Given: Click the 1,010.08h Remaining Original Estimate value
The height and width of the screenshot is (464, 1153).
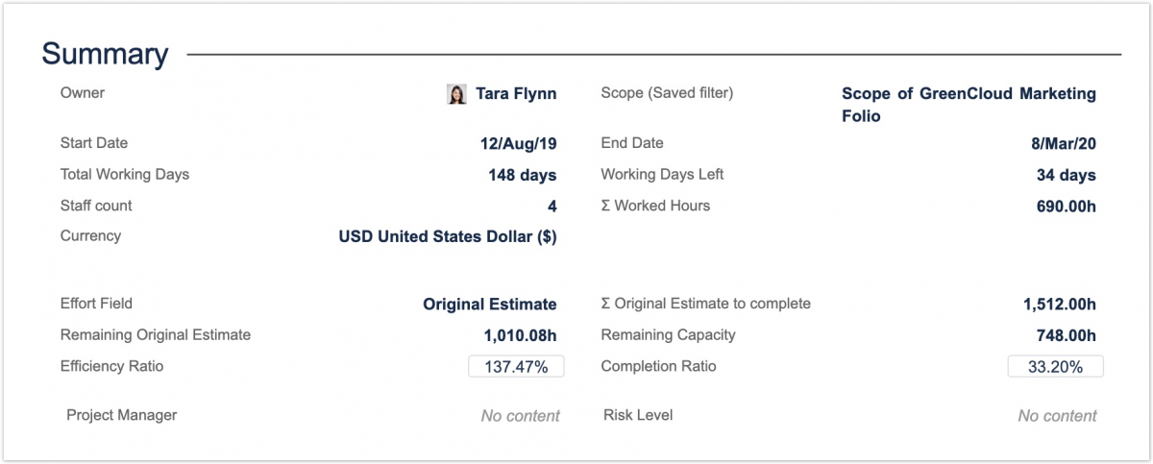Looking at the screenshot, I should [520, 335].
